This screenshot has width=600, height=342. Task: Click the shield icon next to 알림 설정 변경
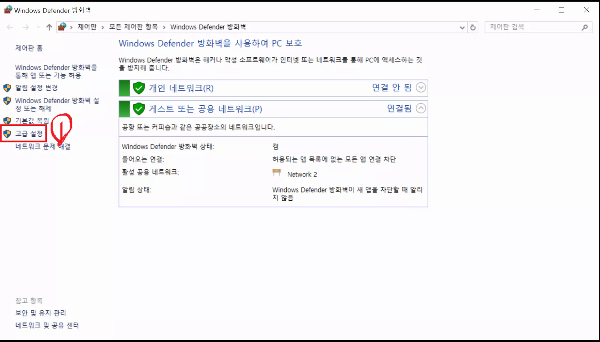tap(7, 88)
